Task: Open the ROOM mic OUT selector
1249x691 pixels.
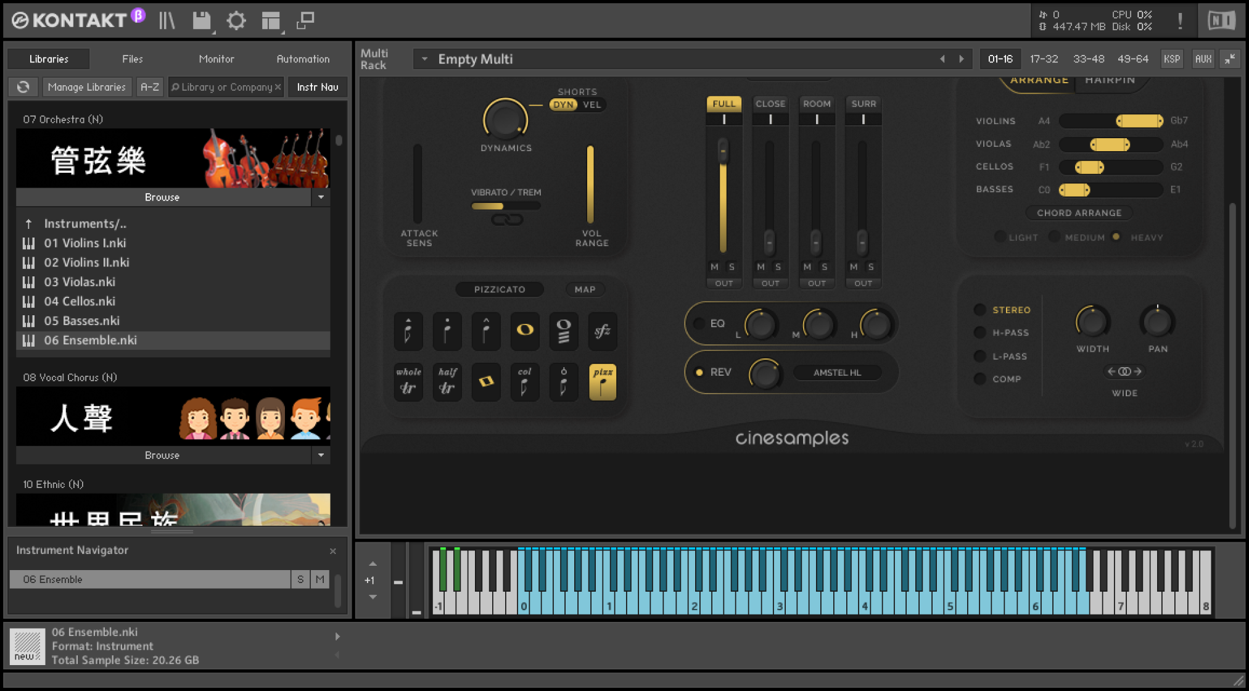Action: (x=817, y=283)
